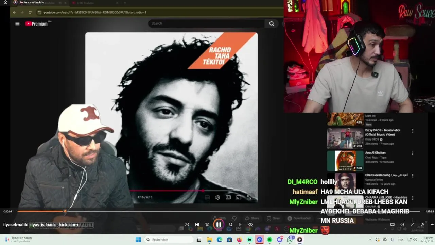The image size is (435, 245).
Task: Cast the YouTube video to a device
Action: pyautogui.click(x=239, y=197)
